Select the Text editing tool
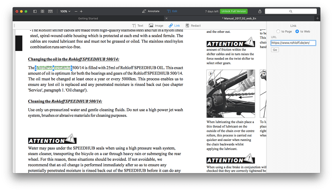The width and height of the screenshot is (333, 191). (x=138, y=26)
